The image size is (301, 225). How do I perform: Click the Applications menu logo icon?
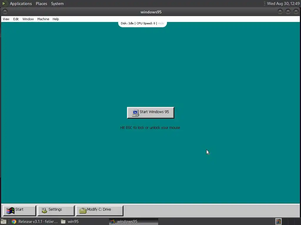point(5,4)
